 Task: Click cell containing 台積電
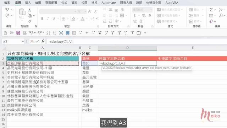tap(90, 101)
